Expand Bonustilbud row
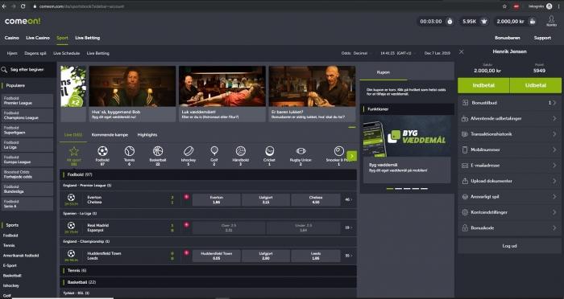This screenshot has width=564, height=299. pos(509,103)
